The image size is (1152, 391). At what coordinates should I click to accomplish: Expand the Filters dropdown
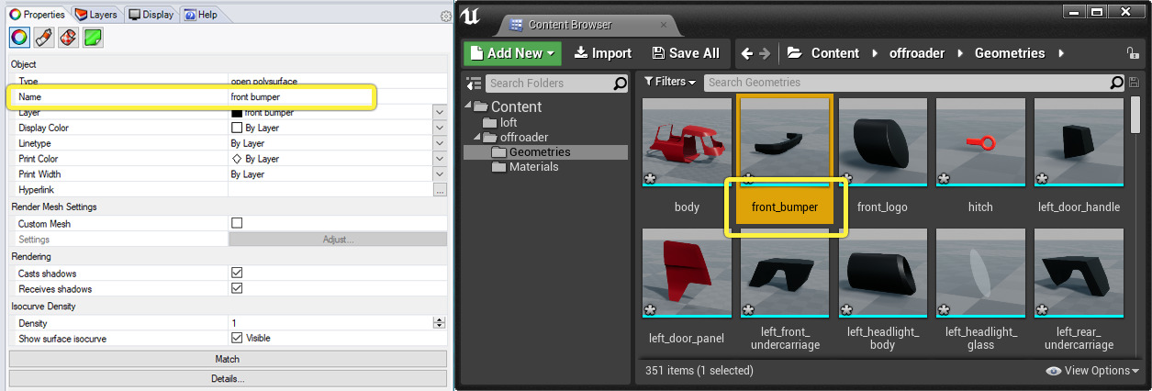click(671, 82)
